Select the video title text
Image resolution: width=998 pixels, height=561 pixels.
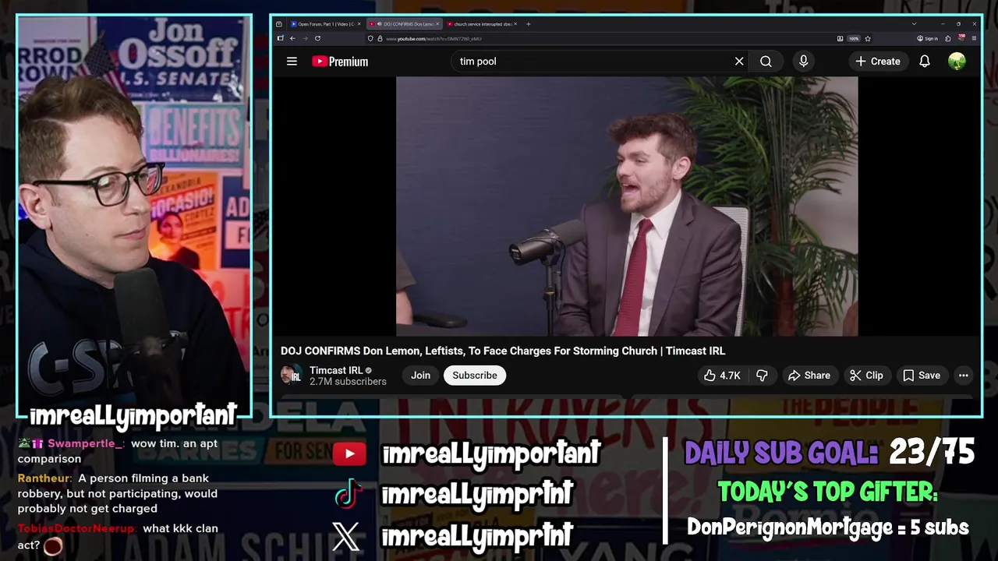click(x=503, y=351)
